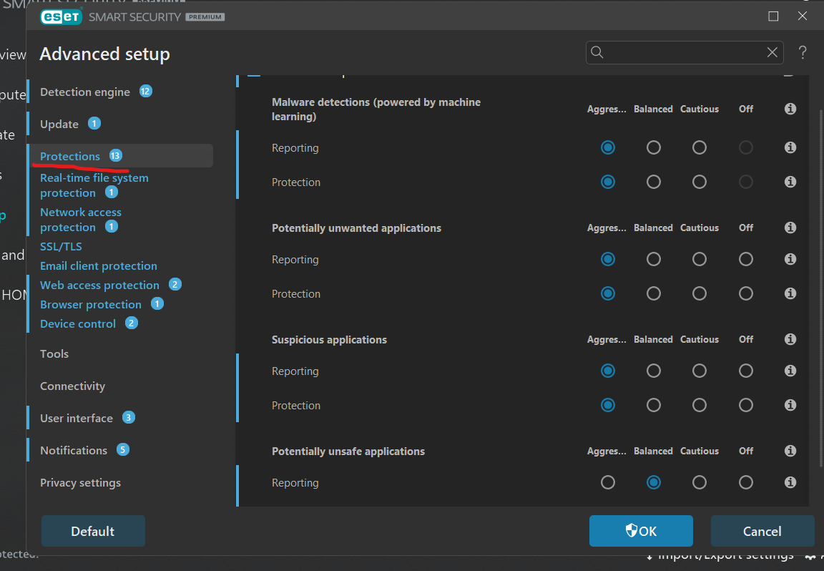The width and height of the screenshot is (824, 571).
Task: Click info icon for Potentially unwanted applications header
Action: 790,228
